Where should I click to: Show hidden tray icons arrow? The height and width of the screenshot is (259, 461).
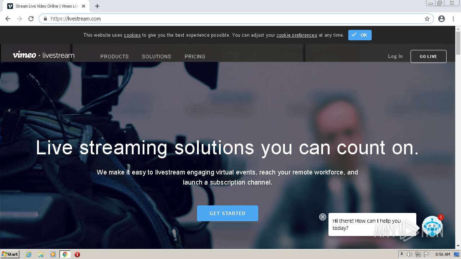click(402, 254)
